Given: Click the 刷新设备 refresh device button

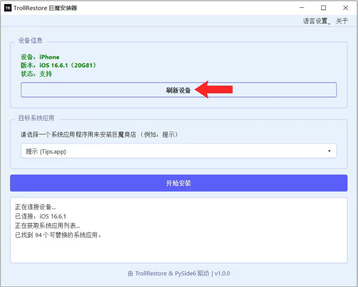Looking at the screenshot, I should pyautogui.click(x=179, y=90).
